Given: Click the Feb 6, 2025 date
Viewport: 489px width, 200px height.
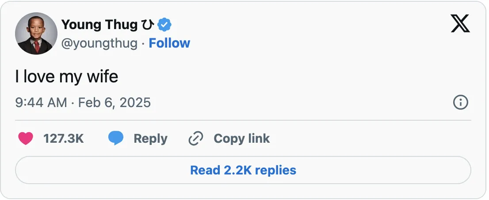Looking at the screenshot, I should pos(115,103).
